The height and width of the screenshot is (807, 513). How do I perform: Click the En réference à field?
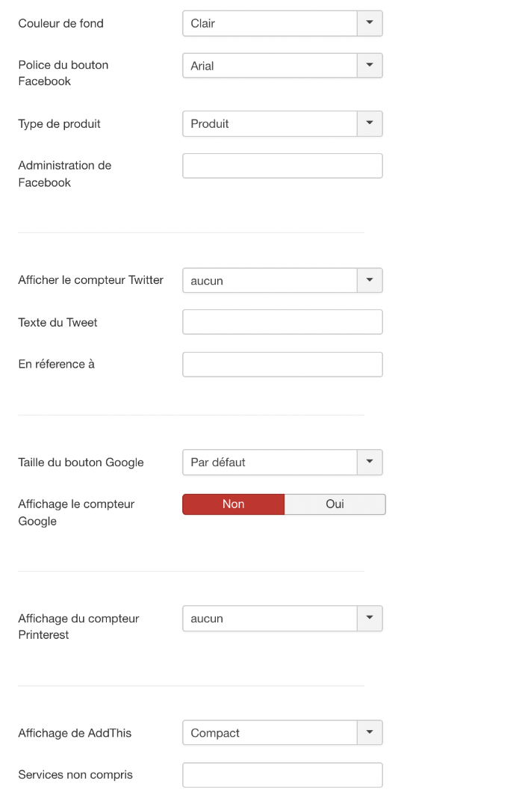tap(282, 365)
